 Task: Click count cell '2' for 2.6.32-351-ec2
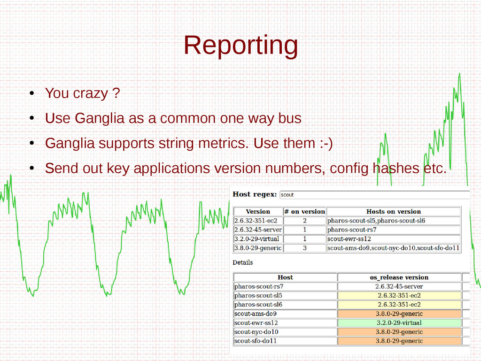(304, 221)
